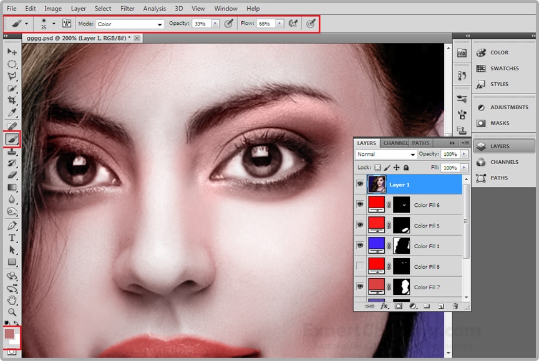Hide the Color Fill 6 layer
Screen dimensions: 539x361
pos(360,205)
